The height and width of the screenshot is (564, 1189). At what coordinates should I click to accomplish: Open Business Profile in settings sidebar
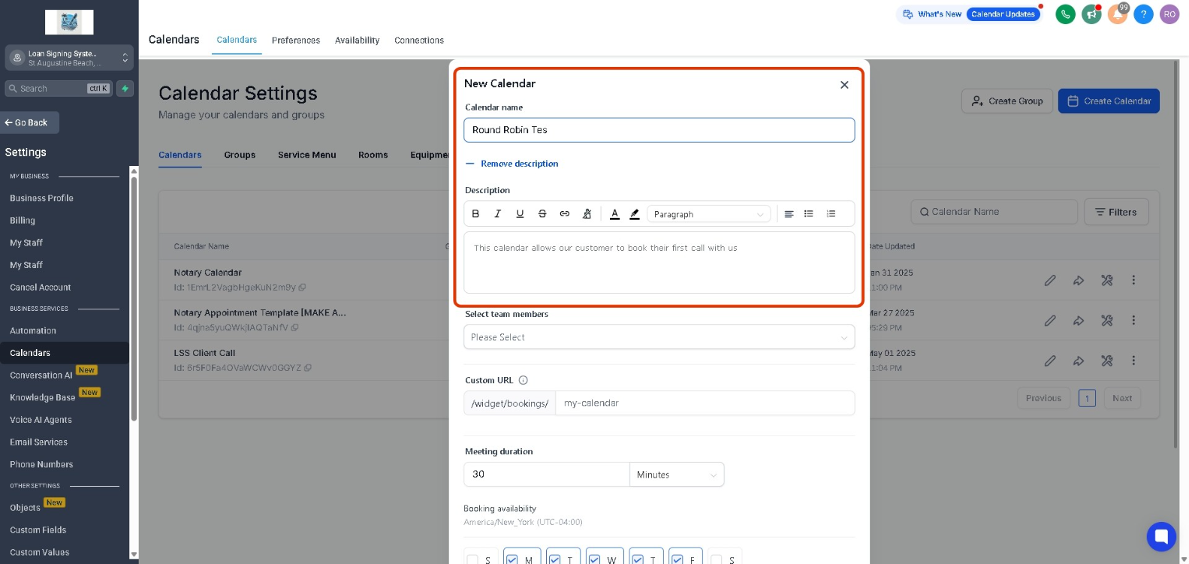[41, 198]
